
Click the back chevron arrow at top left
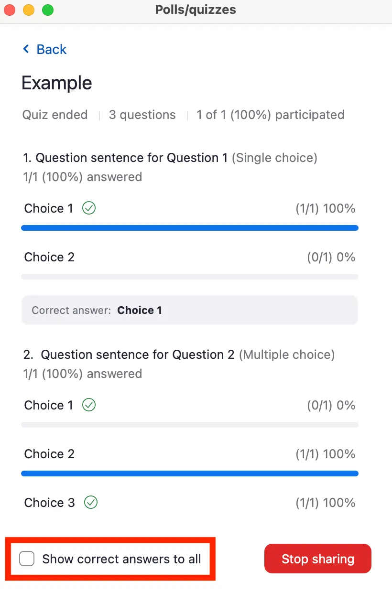pos(26,49)
